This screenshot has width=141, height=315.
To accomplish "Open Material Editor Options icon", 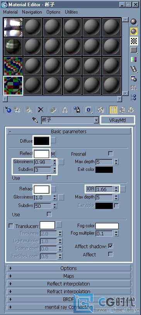I will click(x=133, y=78).
